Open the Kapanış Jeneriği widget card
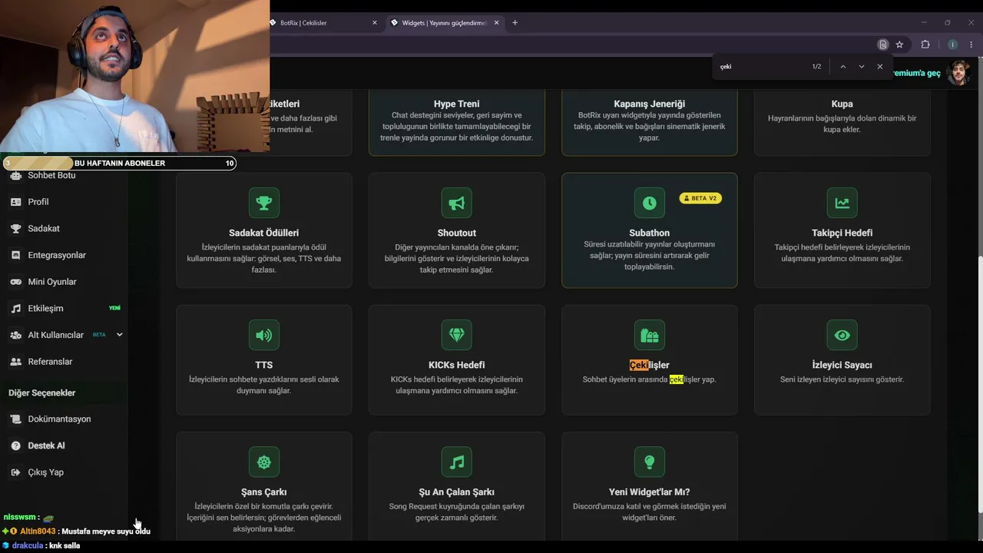The width and height of the screenshot is (983, 553). tap(650, 122)
